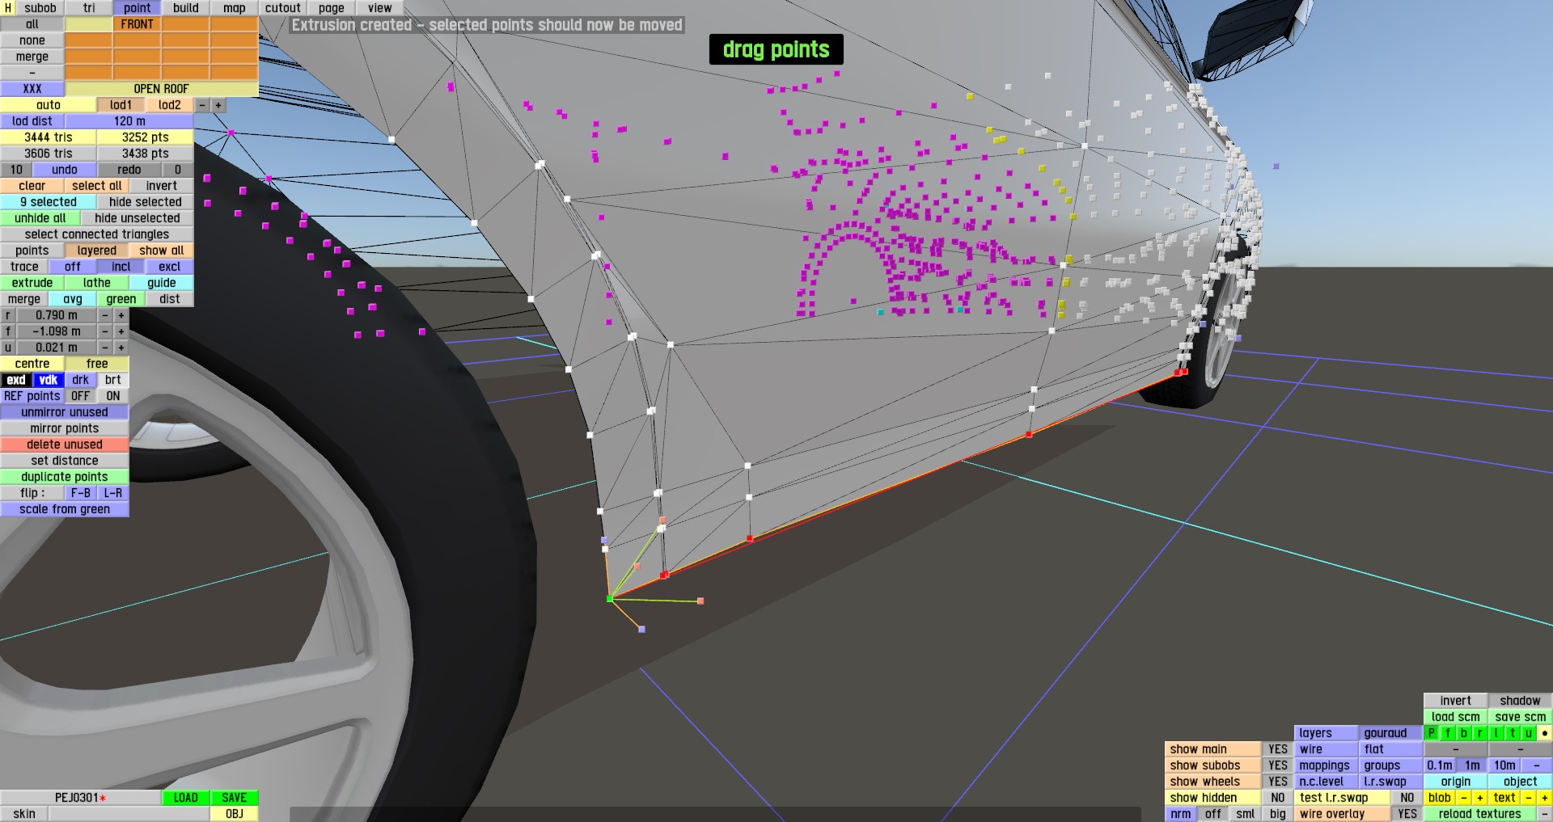Toggle the show hidden NO button
The width and height of the screenshot is (1553, 822).
tap(1278, 798)
